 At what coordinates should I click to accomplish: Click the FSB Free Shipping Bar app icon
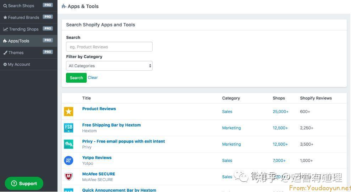(x=68, y=128)
